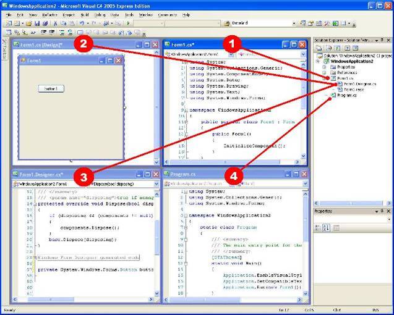Click the Categorized icon in Properties panel
Viewport: 394px width, 315px height.
tap(318, 228)
